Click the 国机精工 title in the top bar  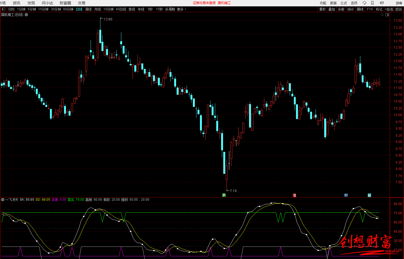click(x=224, y=3)
